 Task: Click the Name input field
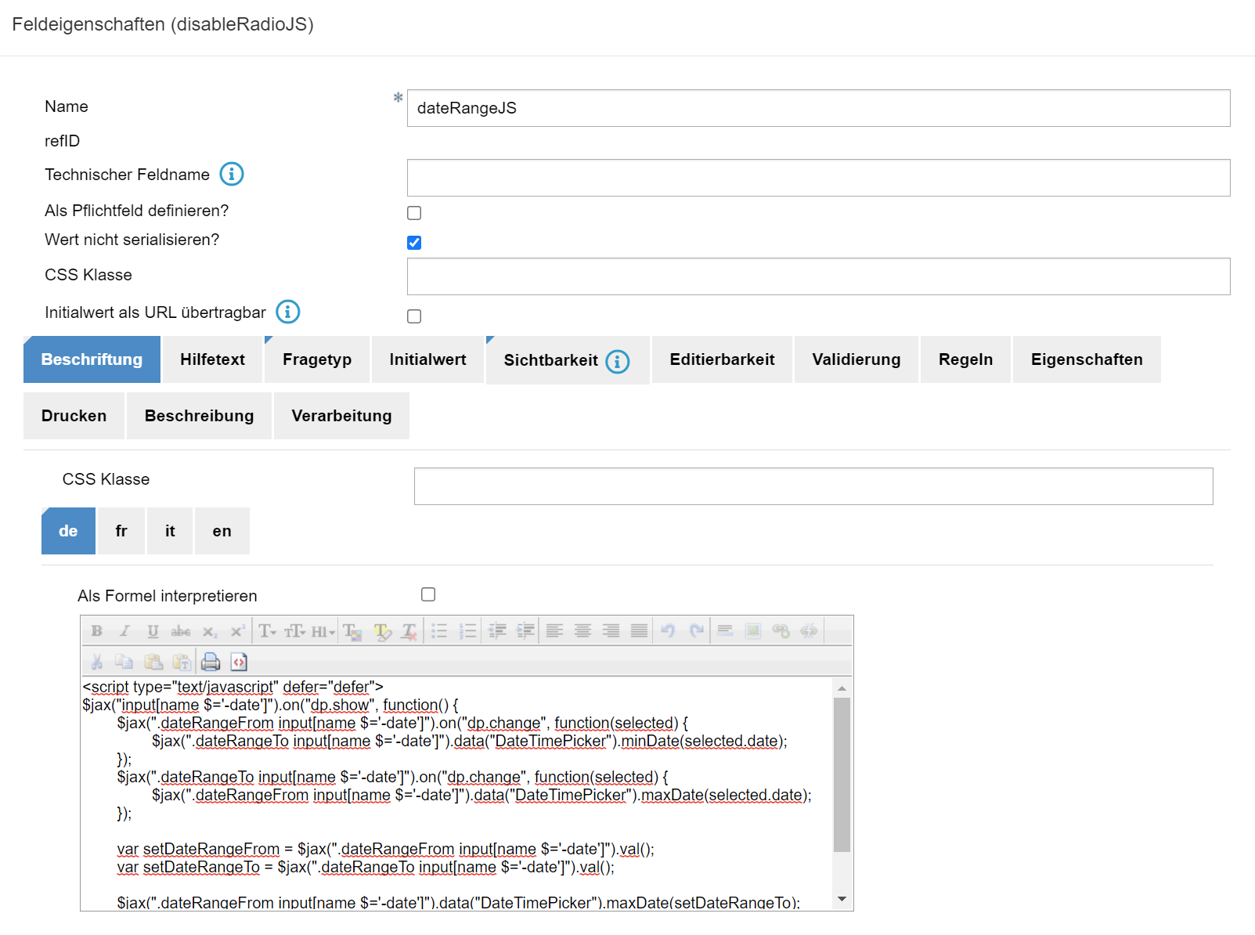click(x=818, y=108)
